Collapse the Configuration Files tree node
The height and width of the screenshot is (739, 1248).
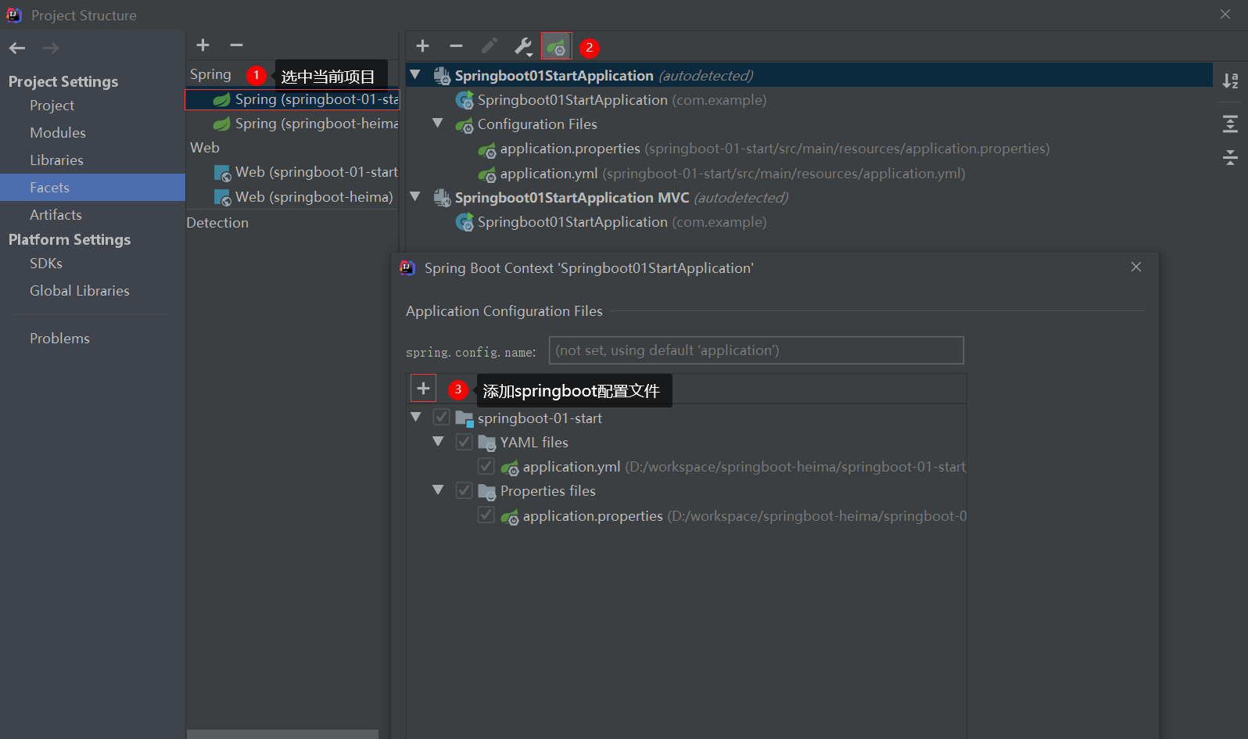tap(438, 124)
